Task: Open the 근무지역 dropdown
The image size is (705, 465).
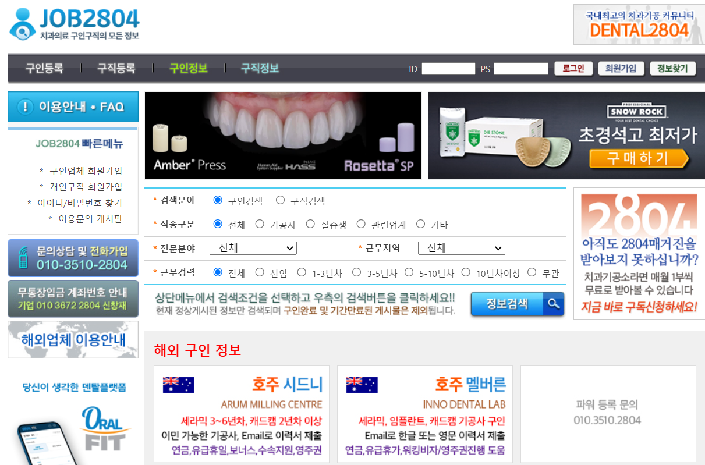Action: point(462,248)
